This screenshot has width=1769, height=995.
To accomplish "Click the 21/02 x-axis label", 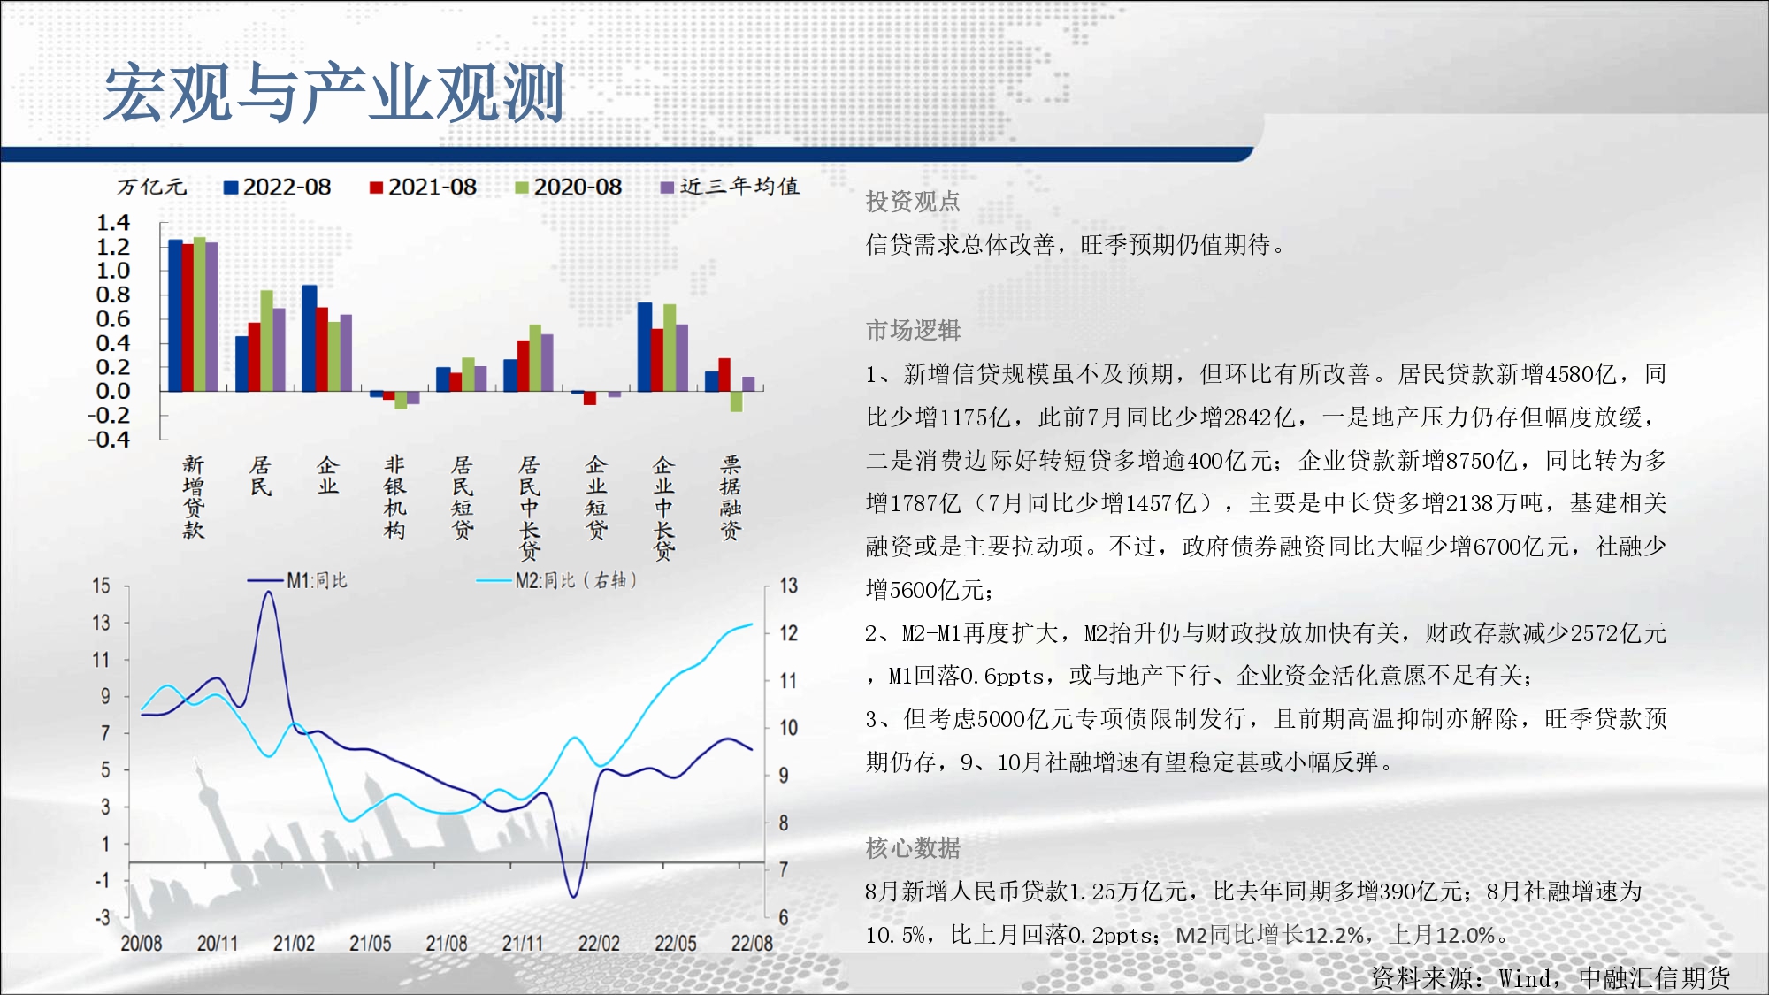I will 294,944.
